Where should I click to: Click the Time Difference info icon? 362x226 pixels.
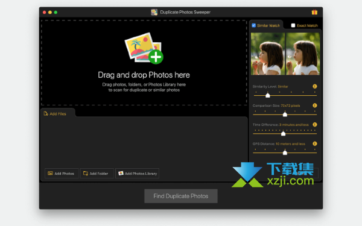[x=315, y=125]
